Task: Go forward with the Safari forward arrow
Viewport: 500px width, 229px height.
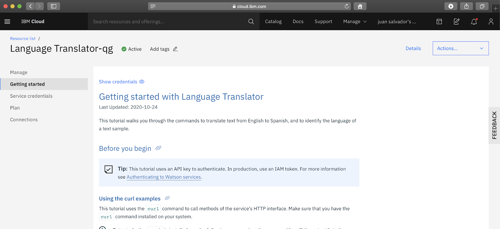Action: (39, 6)
